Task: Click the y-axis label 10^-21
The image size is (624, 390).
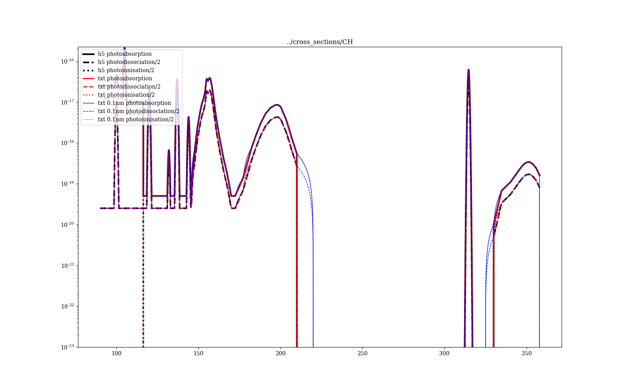Action: (67, 265)
